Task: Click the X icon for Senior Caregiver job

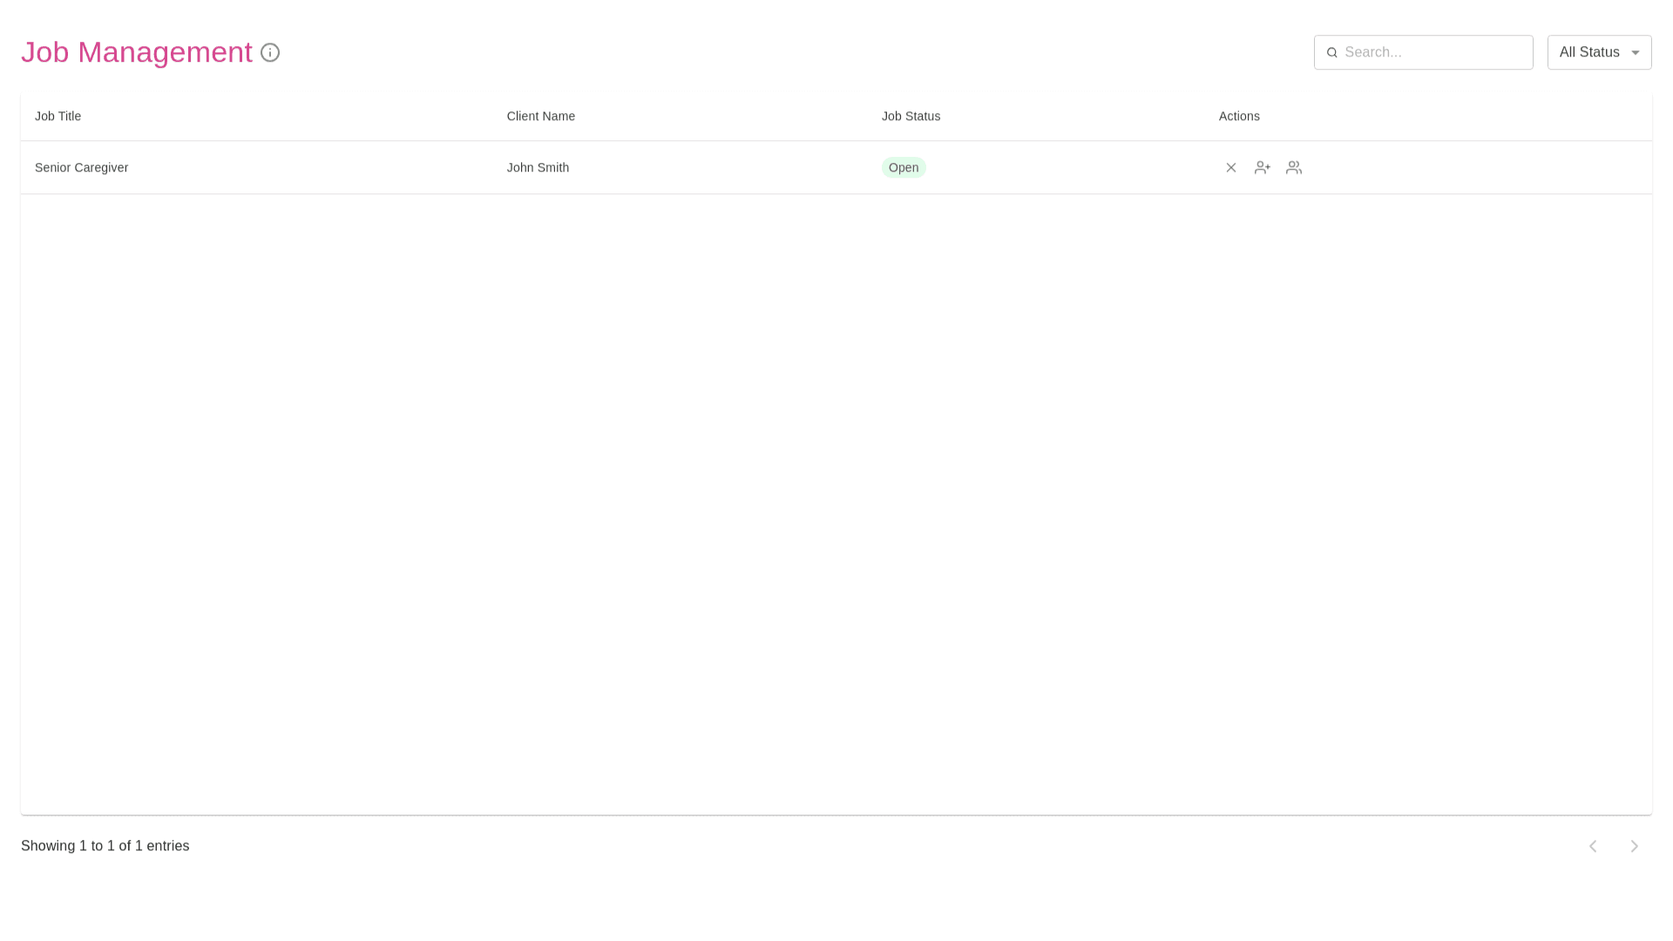Action: [1231, 167]
